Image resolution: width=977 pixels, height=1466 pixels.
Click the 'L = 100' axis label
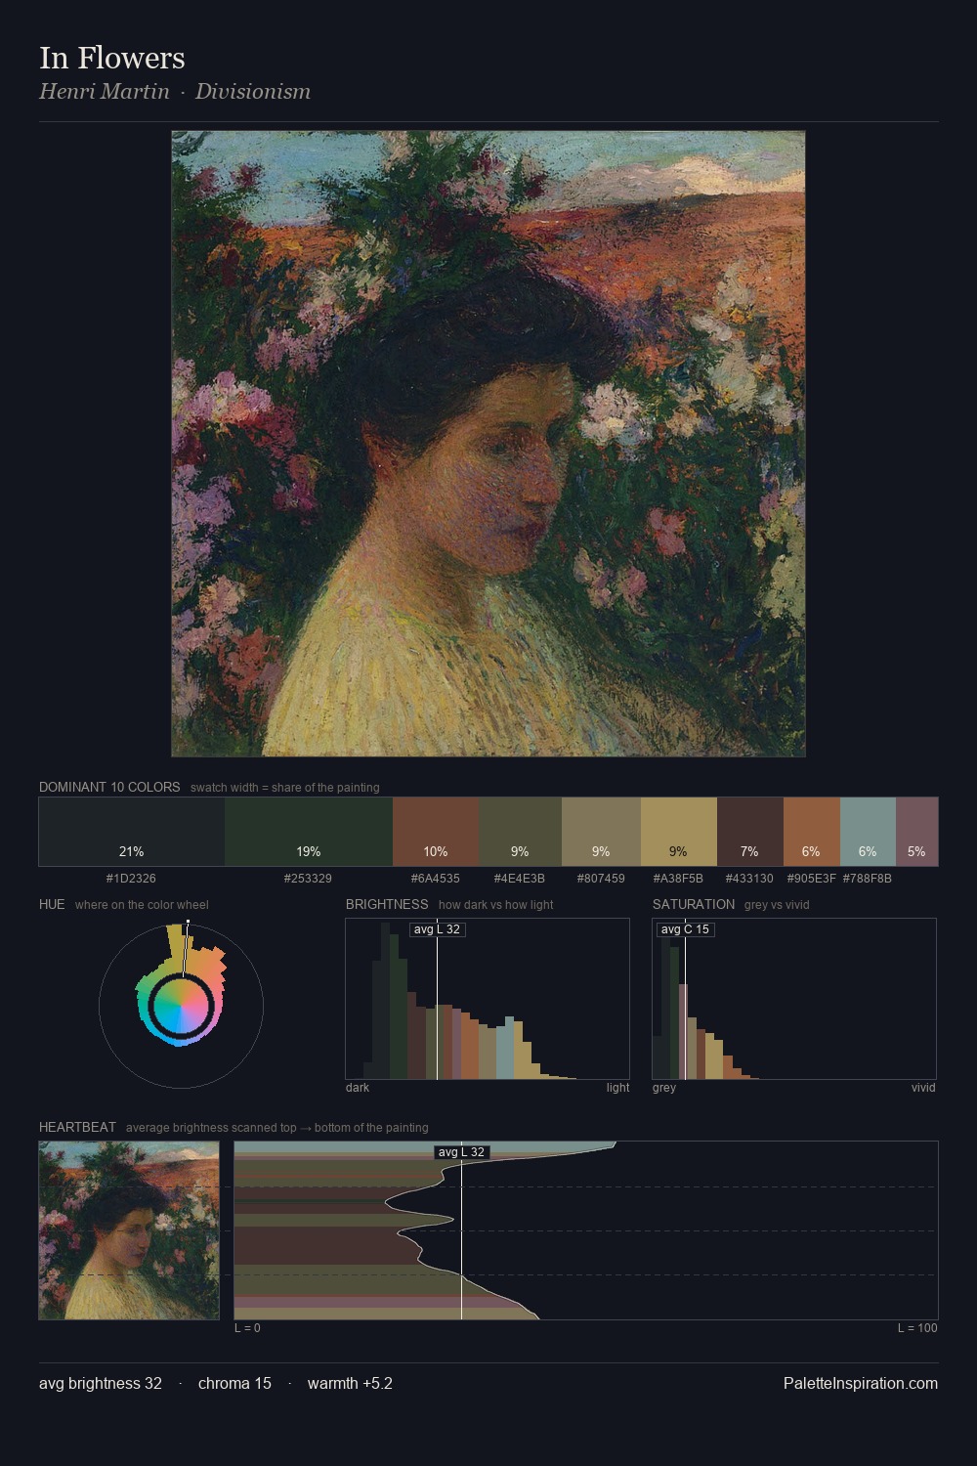(917, 1328)
